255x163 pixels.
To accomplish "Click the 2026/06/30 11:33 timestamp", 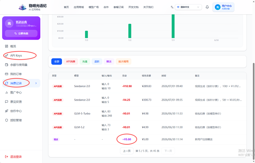I will click(172, 113).
